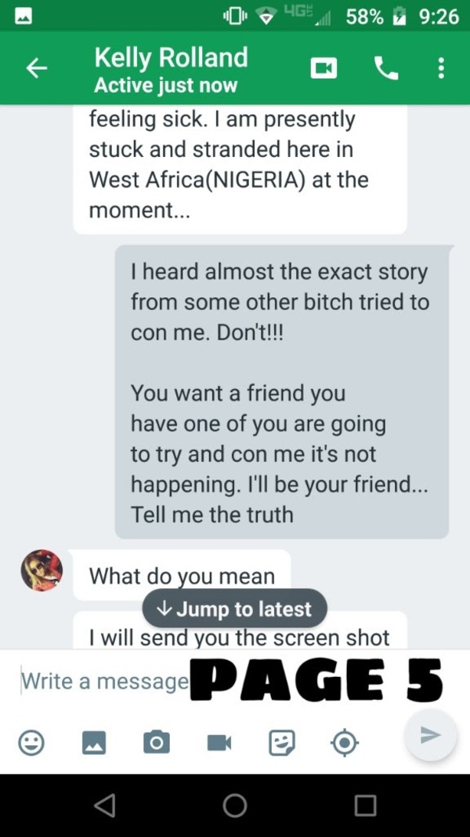
Task: Open Kelly Rolland contact name in header
Action: [x=171, y=58]
